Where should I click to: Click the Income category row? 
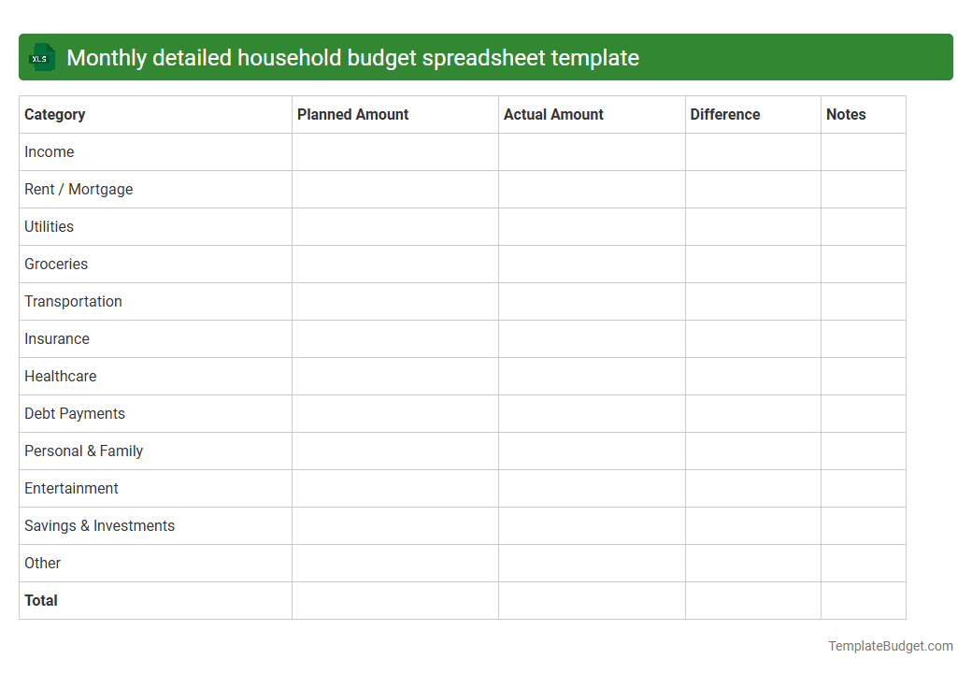point(50,151)
